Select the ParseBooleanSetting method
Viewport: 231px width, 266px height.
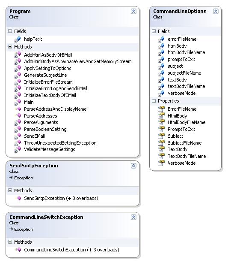point(45,129)
